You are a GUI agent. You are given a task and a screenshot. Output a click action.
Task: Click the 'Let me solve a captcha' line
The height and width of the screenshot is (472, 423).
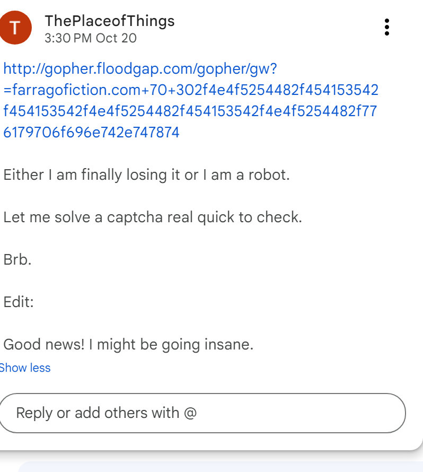coord(152,217)
